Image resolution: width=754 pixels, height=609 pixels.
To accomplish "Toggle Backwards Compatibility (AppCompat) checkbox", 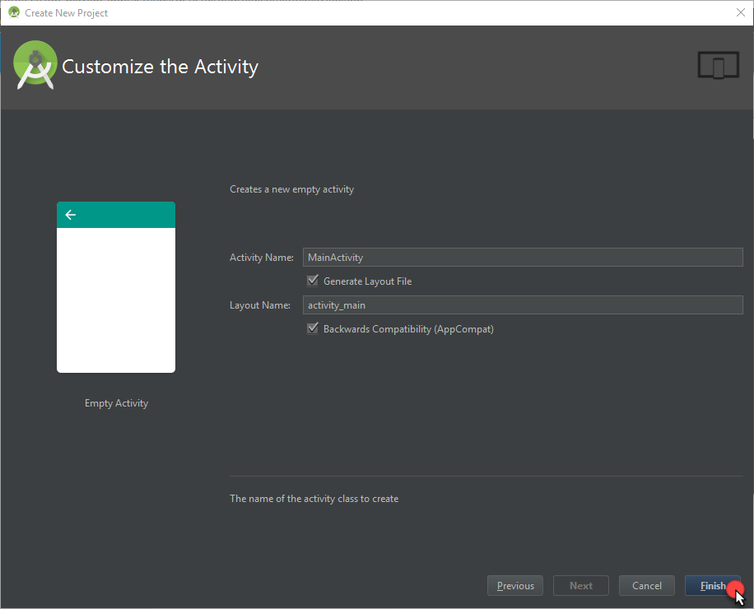I will click(x=313, y=328).
